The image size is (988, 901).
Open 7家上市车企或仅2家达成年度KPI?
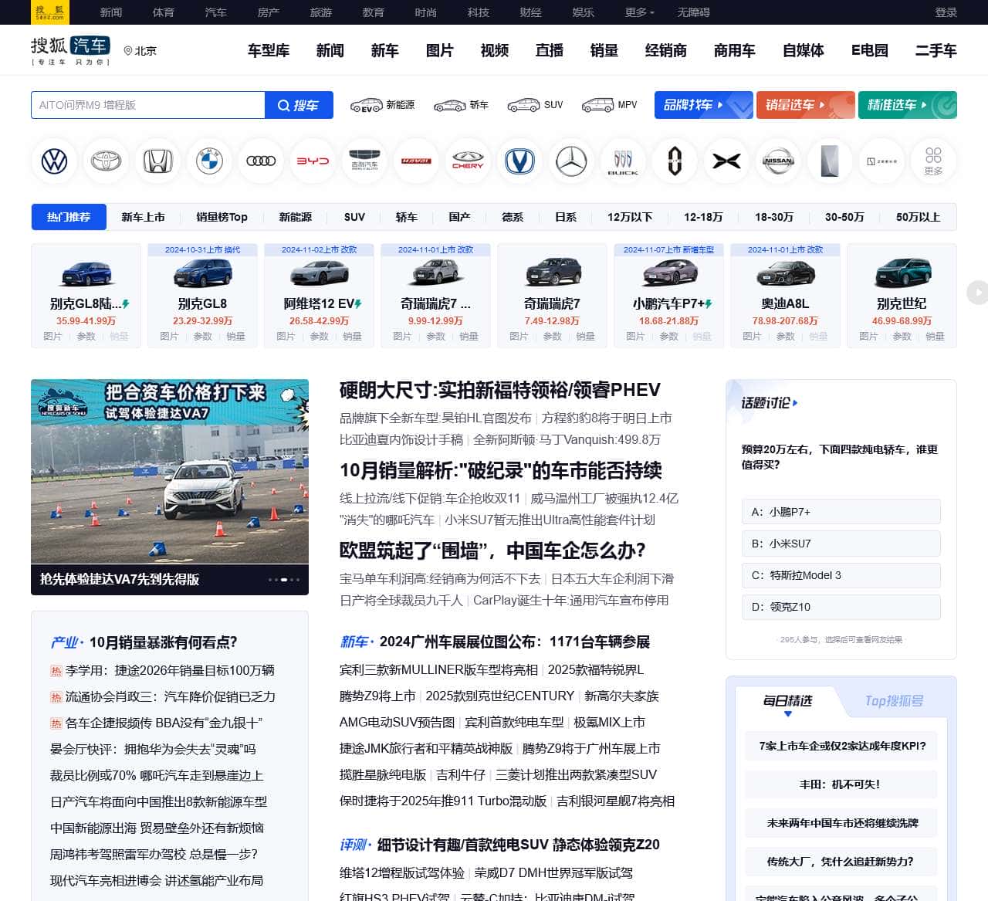coord(841,746)
